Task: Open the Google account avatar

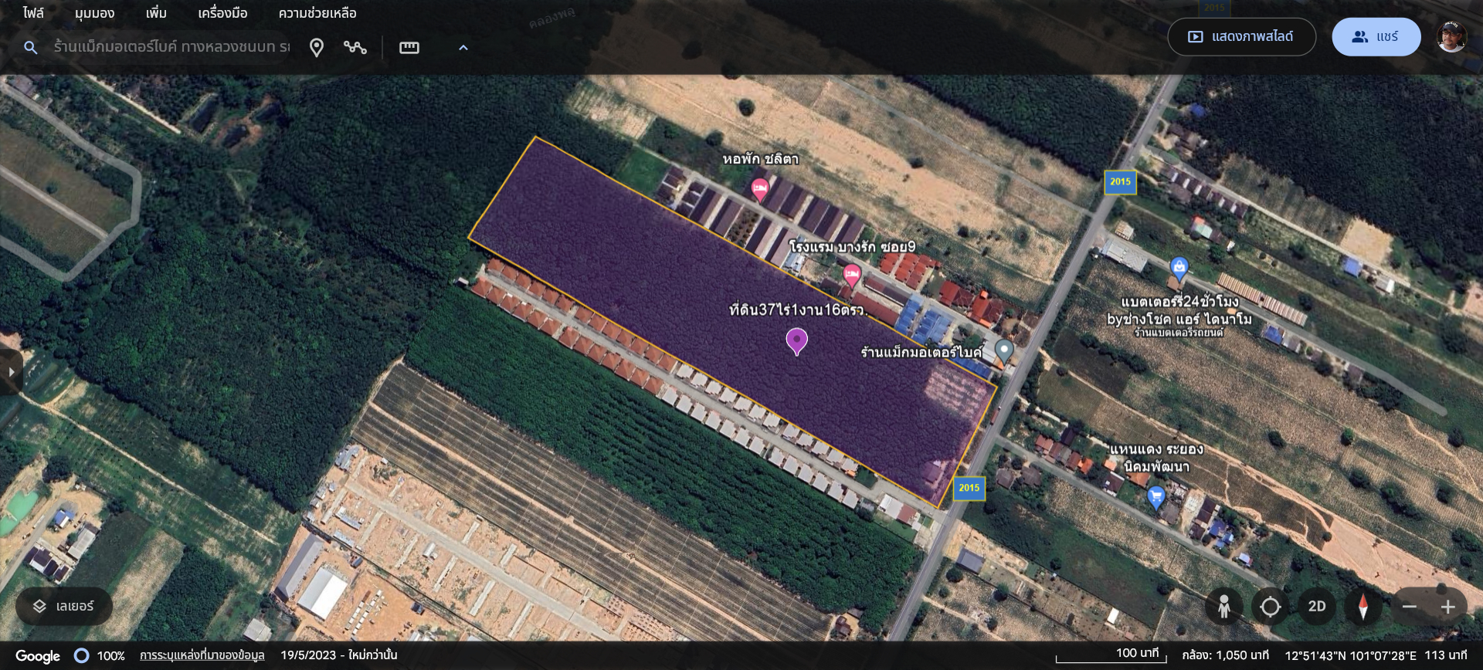Action: pos(1451,36)
